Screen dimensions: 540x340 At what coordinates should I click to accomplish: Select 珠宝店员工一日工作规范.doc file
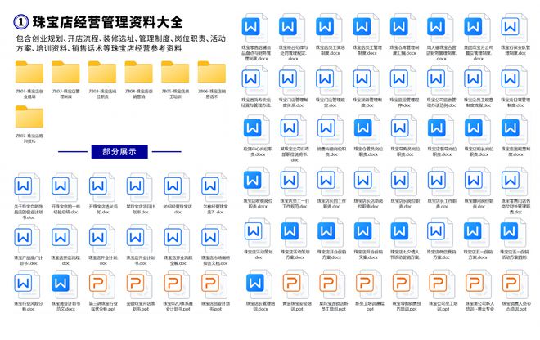click(293, 181)
